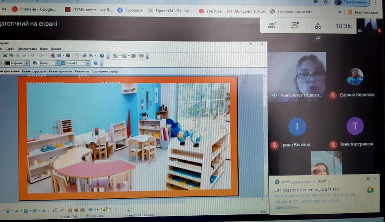Screen dimensions: 385x222
Task: Open the Meet activities shapes icon
Action: (x=318, y=26)
